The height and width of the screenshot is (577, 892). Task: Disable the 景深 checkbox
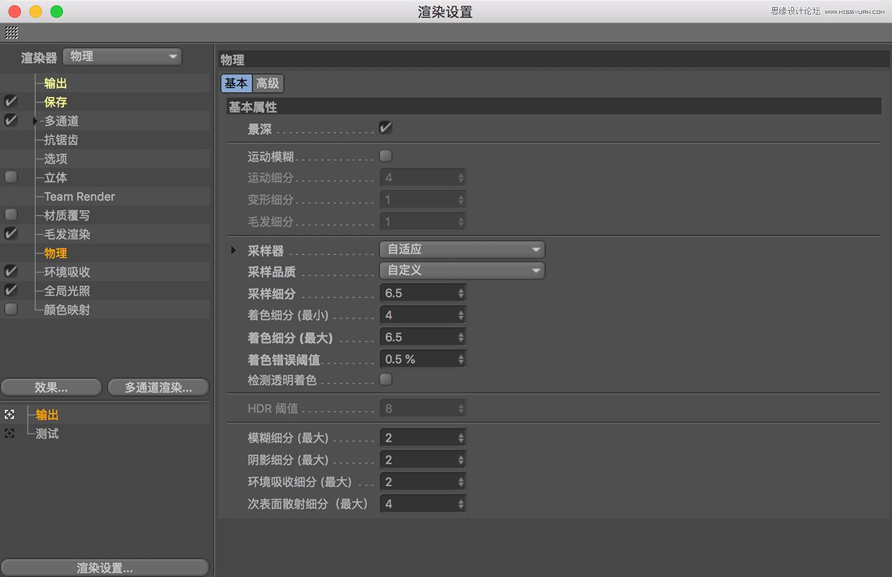click(385, 128)
